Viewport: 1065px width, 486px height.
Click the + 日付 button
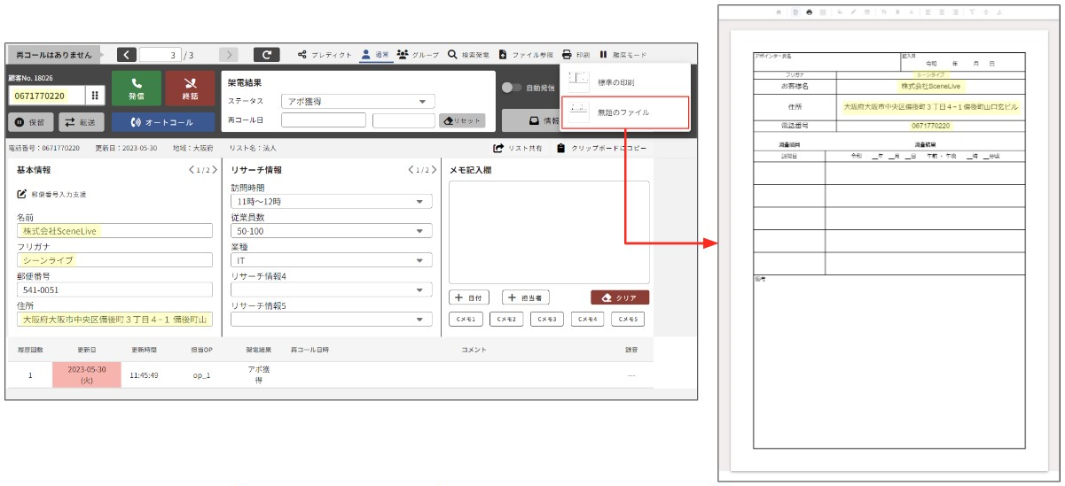[469, 298]
